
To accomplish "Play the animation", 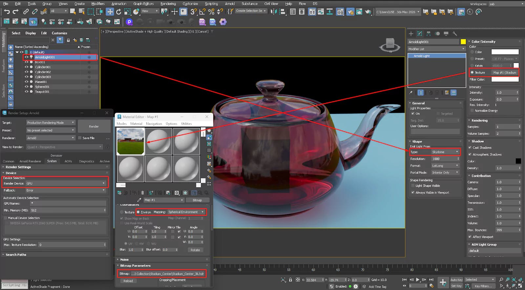I will (x=418, y=280).
